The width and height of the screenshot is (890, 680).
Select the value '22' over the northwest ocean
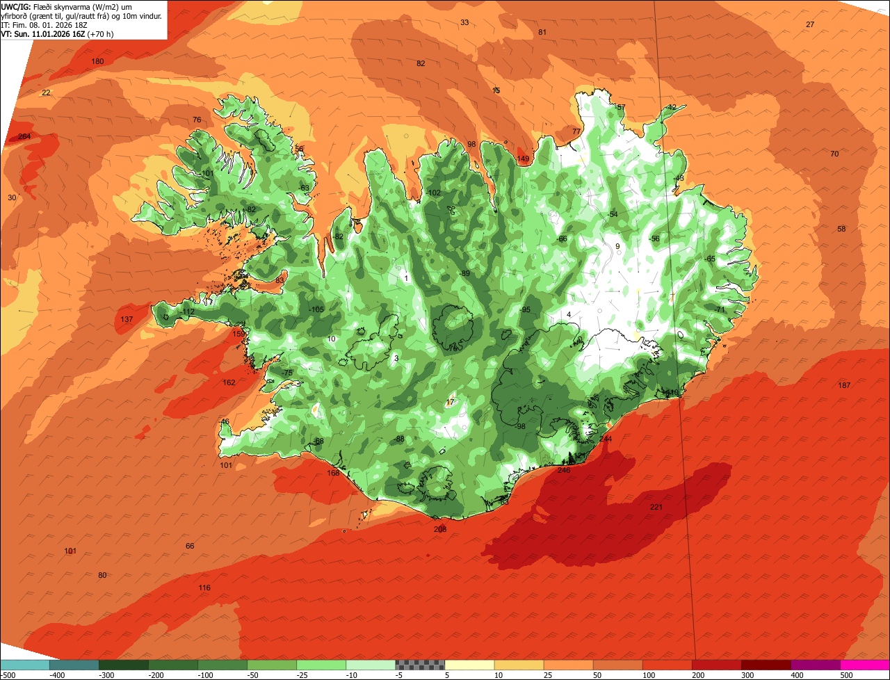tap(46, 93)
